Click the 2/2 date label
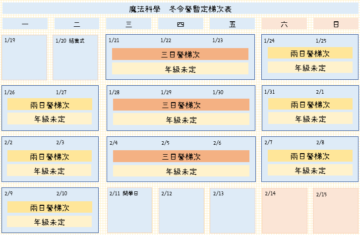Image resolution: width=360 pixels, height=235 pixels. pyautogui.click(x=8, y=142)
